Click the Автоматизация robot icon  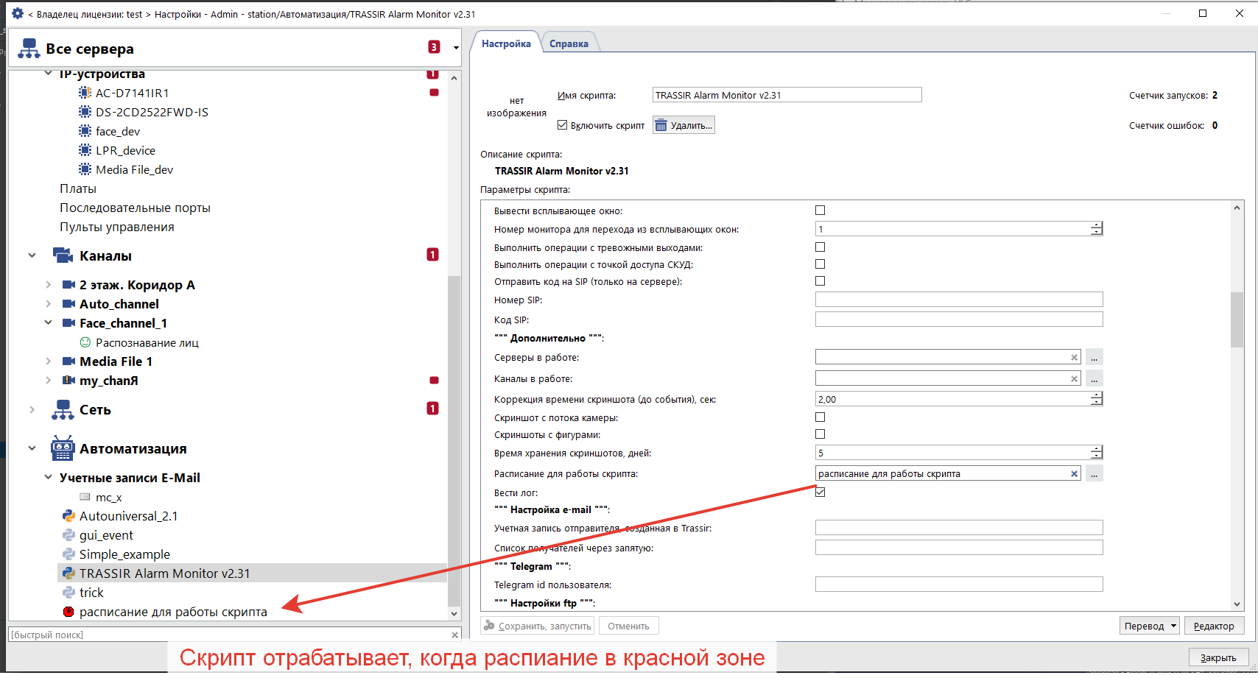(63, 448)
